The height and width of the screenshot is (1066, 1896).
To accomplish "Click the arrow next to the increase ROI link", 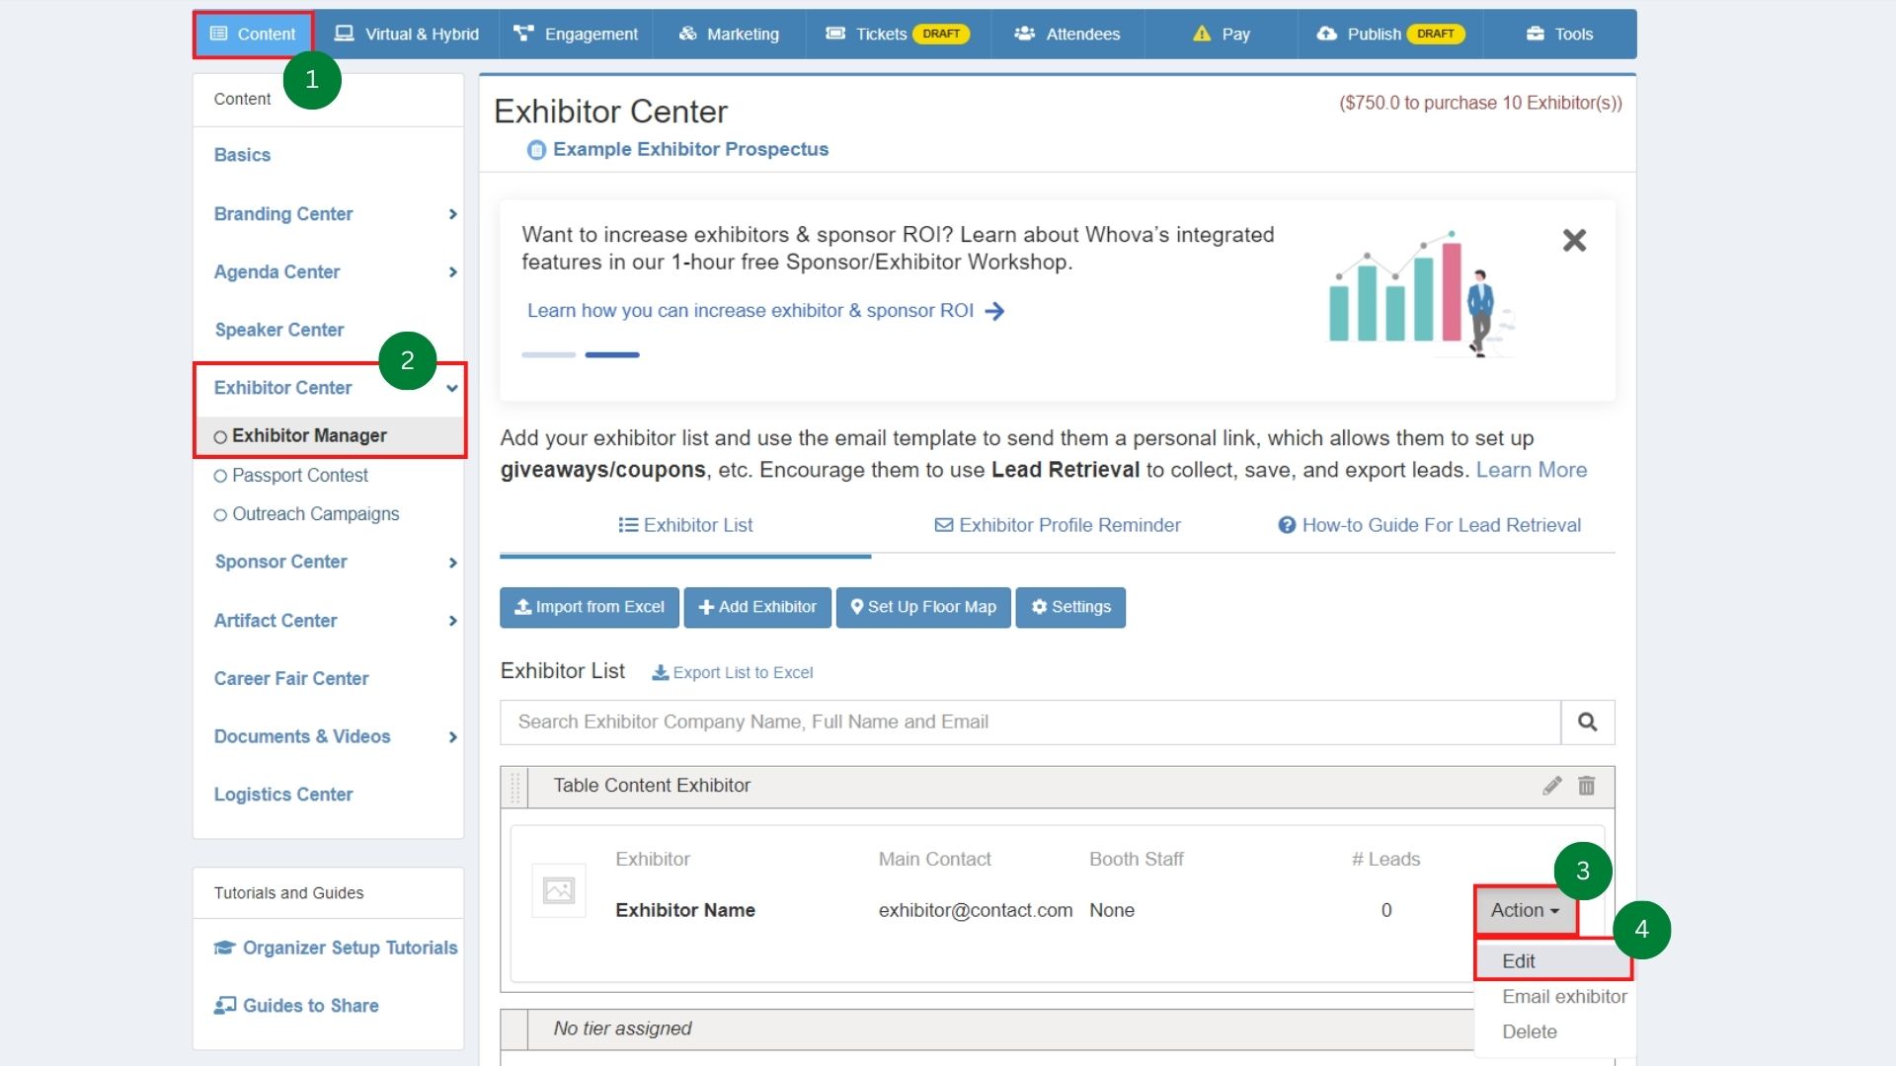I will [995, 311].
